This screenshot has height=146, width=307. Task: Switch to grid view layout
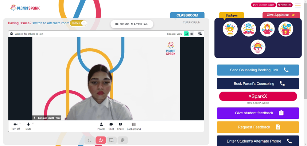point(192,34)
